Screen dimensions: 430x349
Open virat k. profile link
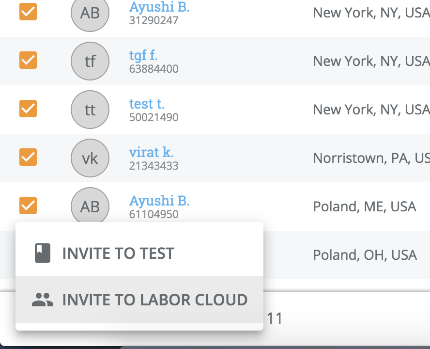151,152
